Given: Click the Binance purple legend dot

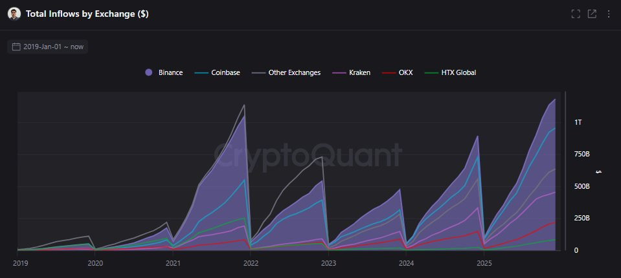Looking at the screenshot, I should 149,72.
